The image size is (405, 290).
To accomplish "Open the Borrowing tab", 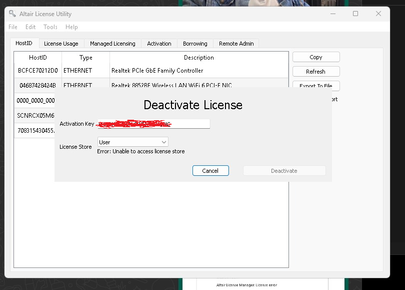I will pyautogui.click(x=195, y=44).
